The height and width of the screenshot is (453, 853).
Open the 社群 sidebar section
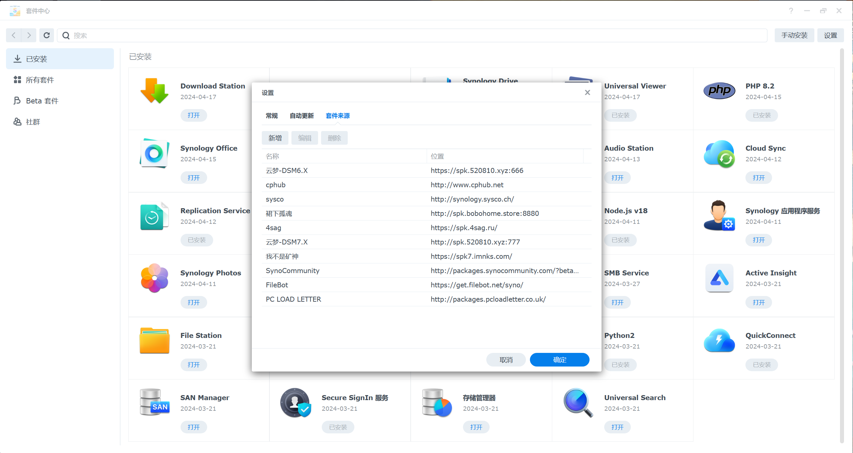(x=33, y=122)
